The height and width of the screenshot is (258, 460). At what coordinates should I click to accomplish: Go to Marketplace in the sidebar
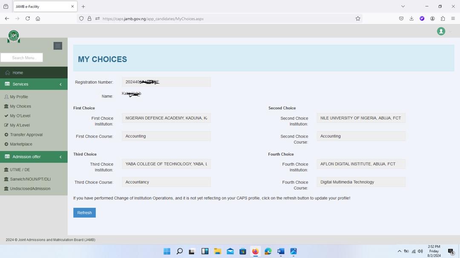point(21,144)
